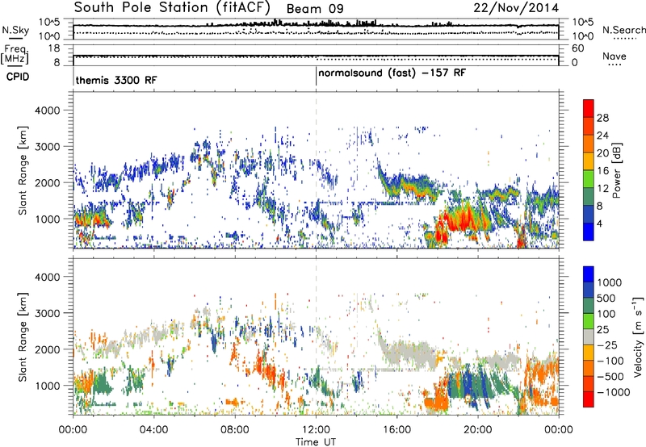Click the dashed 12:00 marker in velocity panel
Viewport: 646px width, 447px height.
click(x=316, y=336)
